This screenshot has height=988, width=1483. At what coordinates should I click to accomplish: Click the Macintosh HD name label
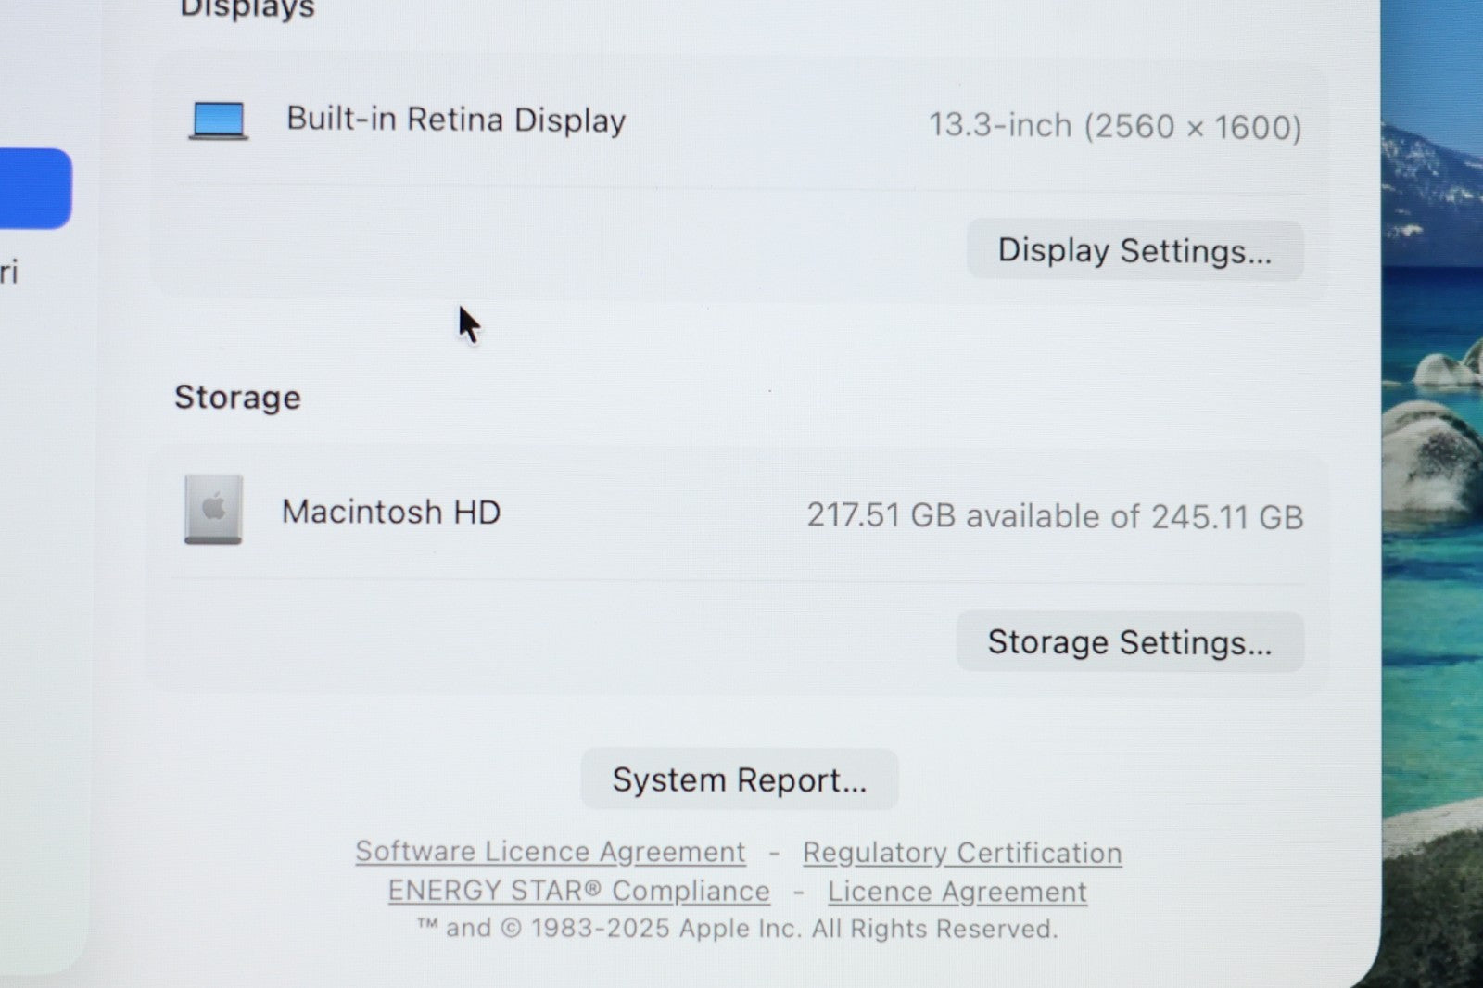tap(391, 512)
